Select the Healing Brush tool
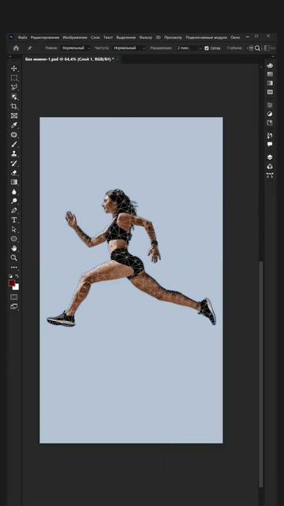The height and width of the screenshot is (506, 284). [14, 135]
